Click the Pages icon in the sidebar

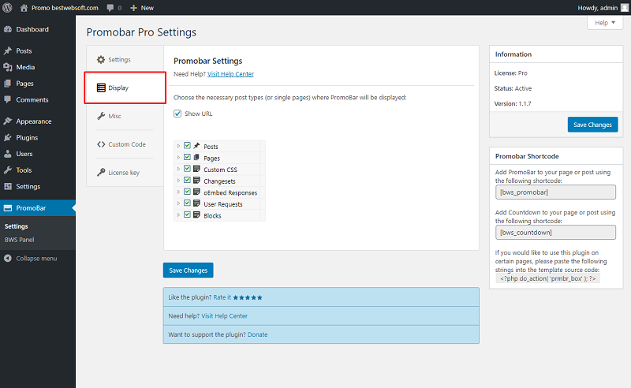8,84
